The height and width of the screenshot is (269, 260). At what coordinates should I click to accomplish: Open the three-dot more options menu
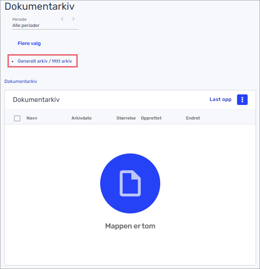[x=242, y=100]
